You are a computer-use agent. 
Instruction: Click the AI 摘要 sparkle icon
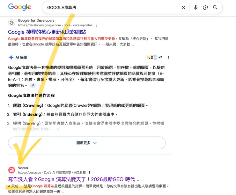pyautogui.click(x=11, y=58)
